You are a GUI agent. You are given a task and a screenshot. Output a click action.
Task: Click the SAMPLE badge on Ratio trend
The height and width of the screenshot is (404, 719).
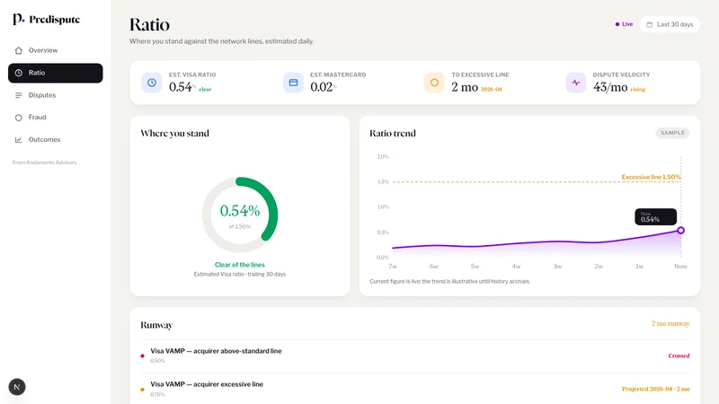pos(672,133)
